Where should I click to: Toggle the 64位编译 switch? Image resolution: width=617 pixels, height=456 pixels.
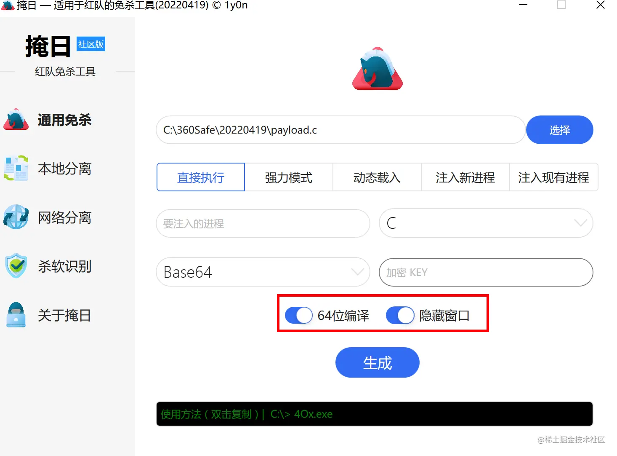(299, 315)
